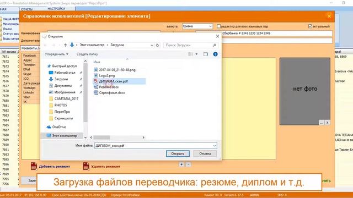
Task: Click the Имя column header
Action: tap(97, 62)
